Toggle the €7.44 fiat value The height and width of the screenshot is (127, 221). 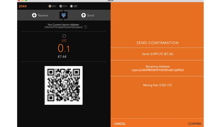62,57
